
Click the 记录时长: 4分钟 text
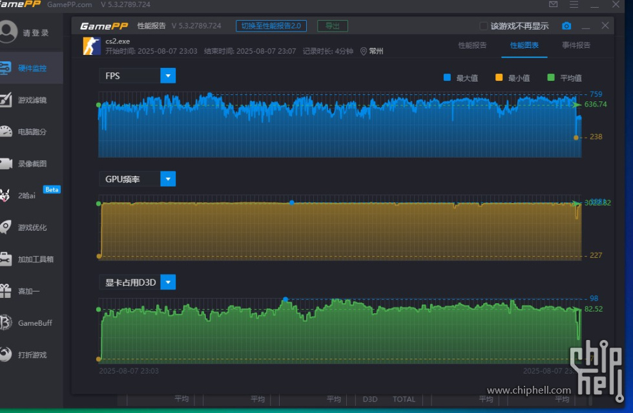[x=328, y=51]
